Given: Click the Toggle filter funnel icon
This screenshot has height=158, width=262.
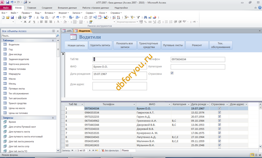Looking at the screenshot, I should click(x=138, y=17).
